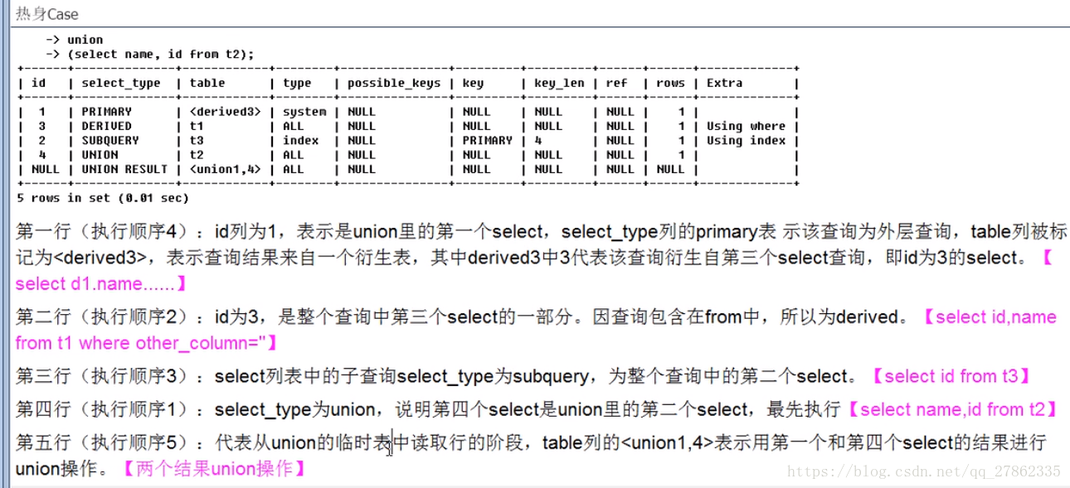Click the "SUBQUERY" select_type cell

[x=110, y=140]
